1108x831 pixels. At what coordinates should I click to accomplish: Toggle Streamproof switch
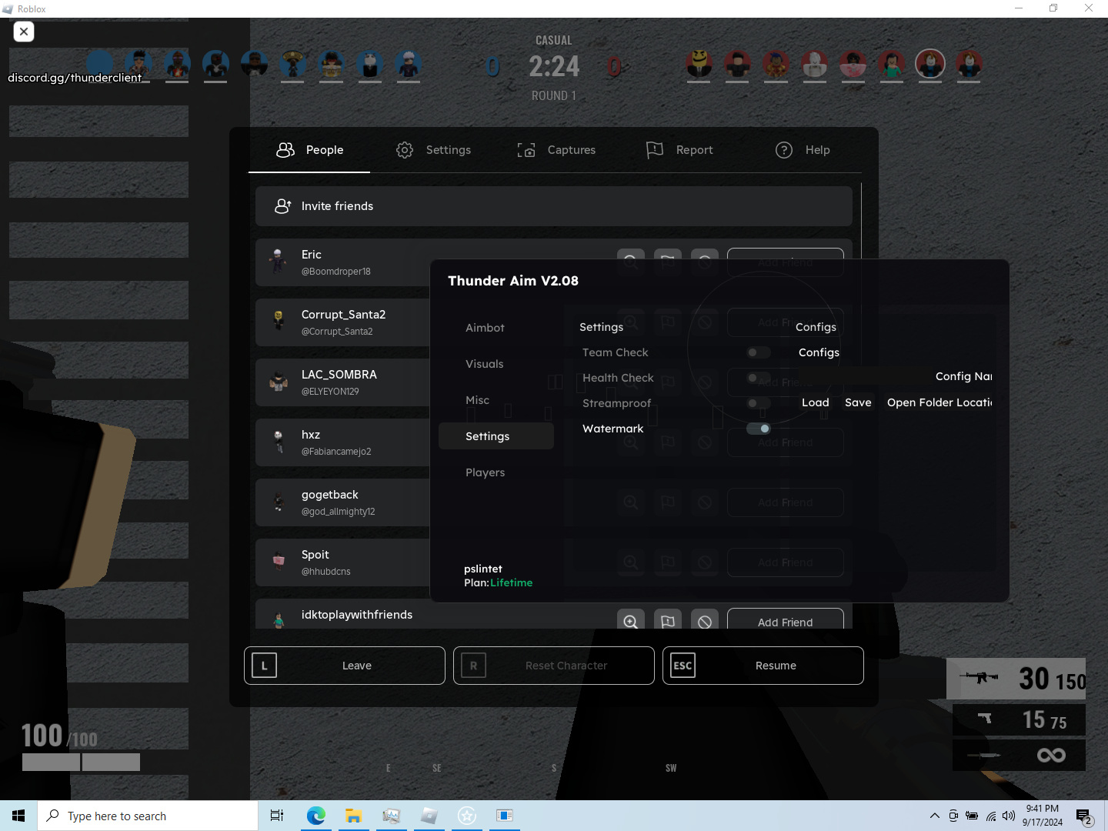click(x=759, y=403)
